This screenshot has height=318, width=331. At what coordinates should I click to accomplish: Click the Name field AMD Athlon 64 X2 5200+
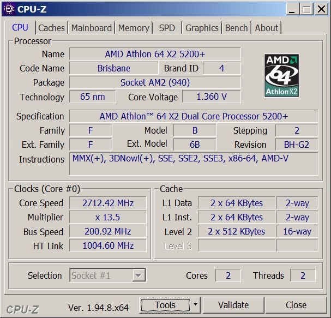[x=155, y=54]
